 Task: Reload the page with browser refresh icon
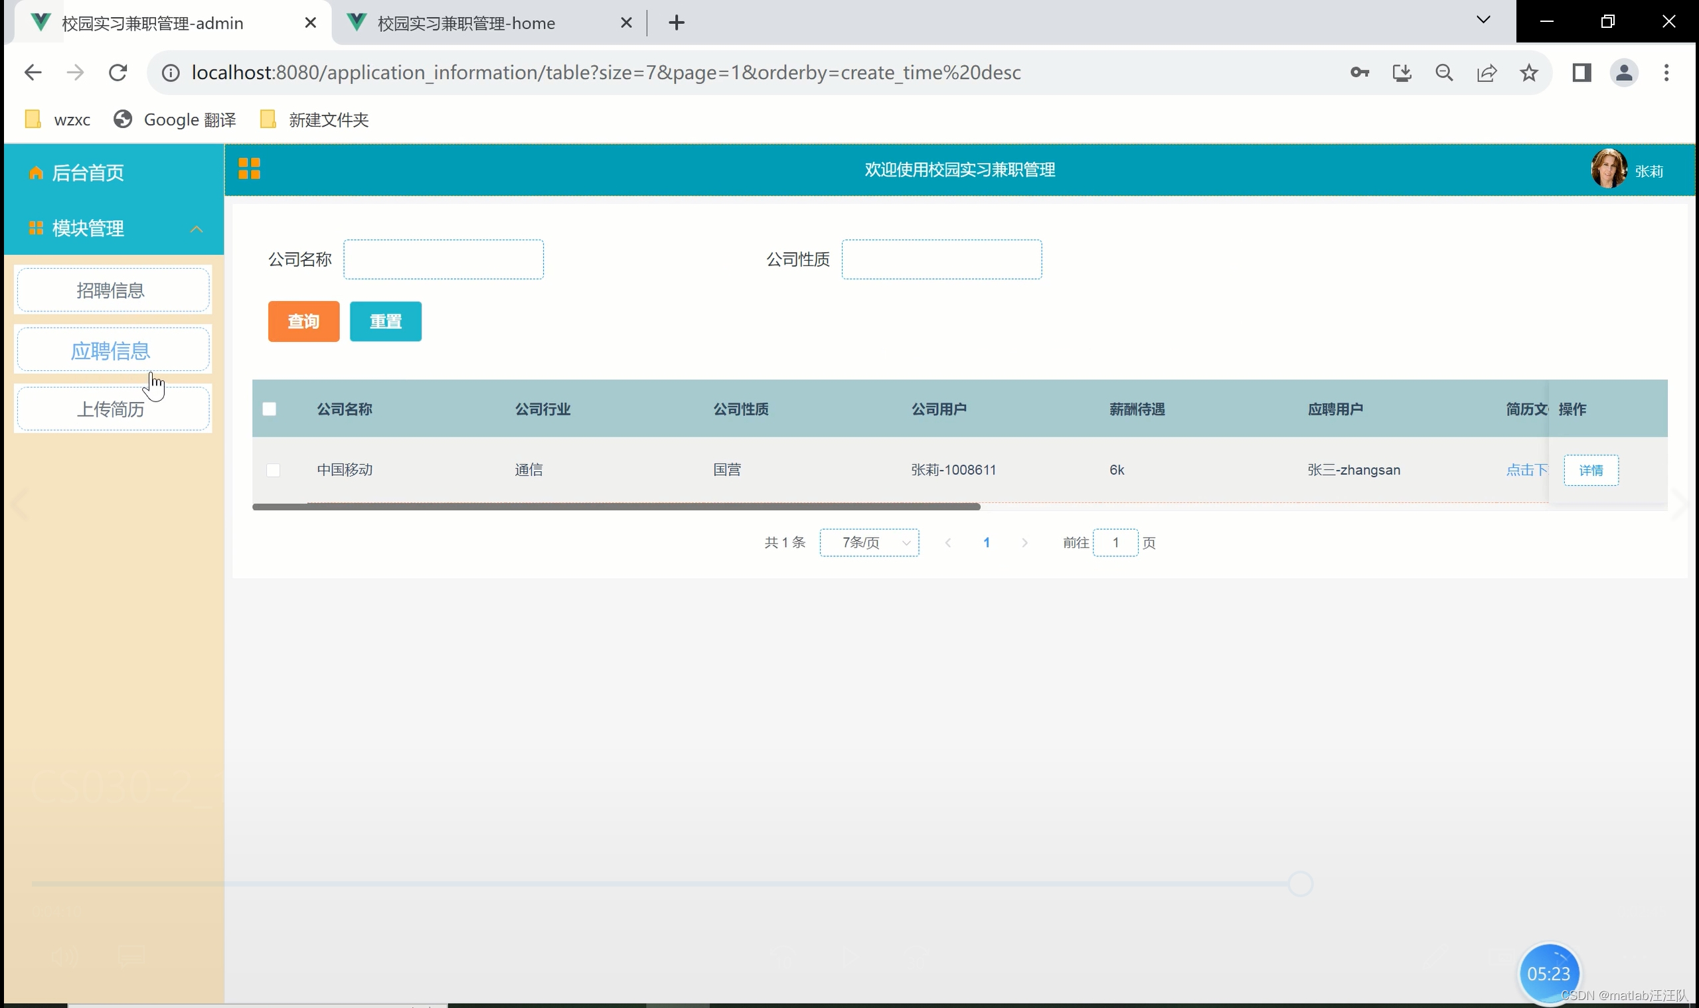tap(118, 73)
